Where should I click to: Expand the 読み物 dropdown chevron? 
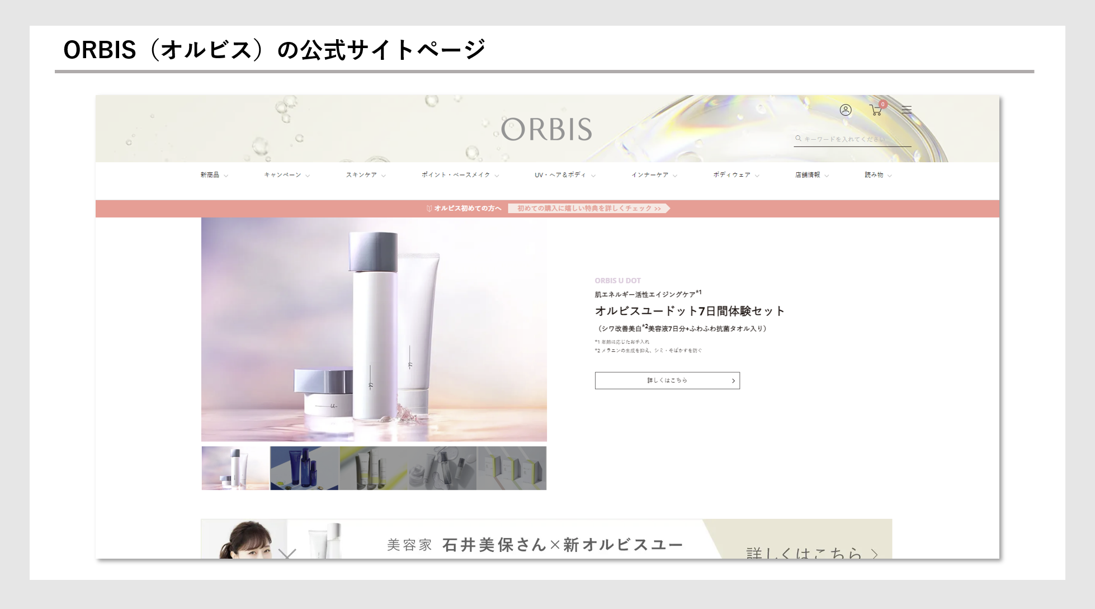tap(890, 176)
